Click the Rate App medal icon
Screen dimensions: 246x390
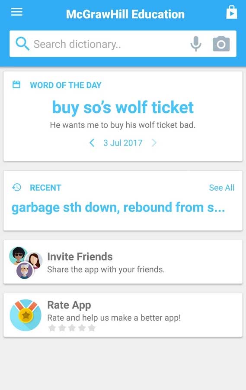click(26, 315)
